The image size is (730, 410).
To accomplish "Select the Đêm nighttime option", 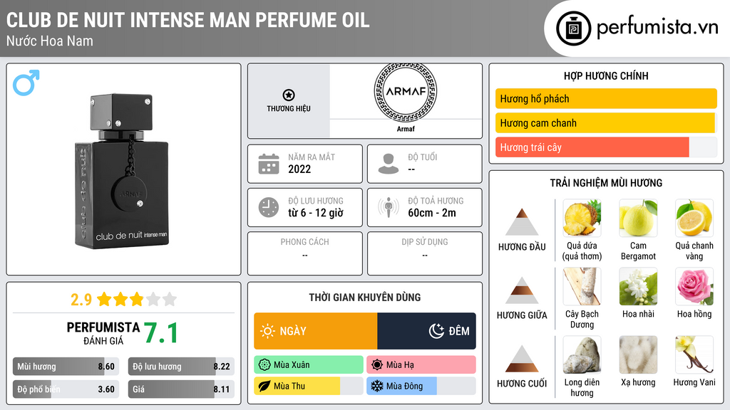I will [x=426, y=331].
